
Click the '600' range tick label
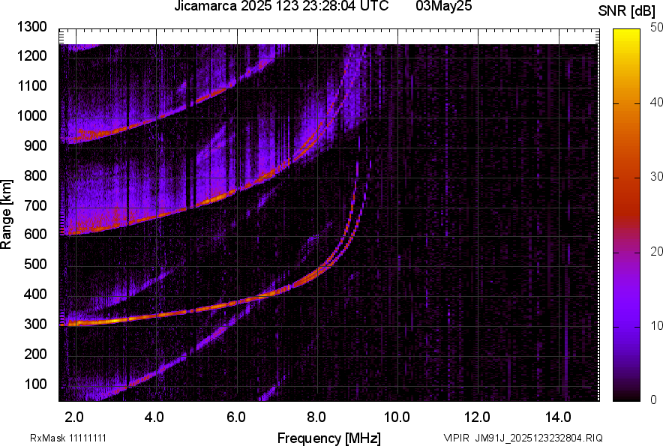pyautogui.click(x=35, y=234)
